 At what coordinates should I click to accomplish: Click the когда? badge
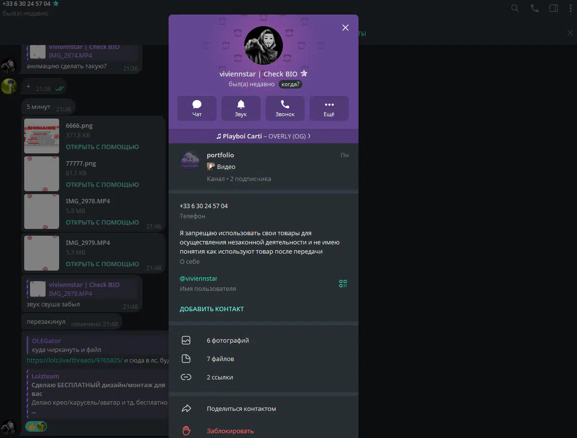(x=290, y=84)
